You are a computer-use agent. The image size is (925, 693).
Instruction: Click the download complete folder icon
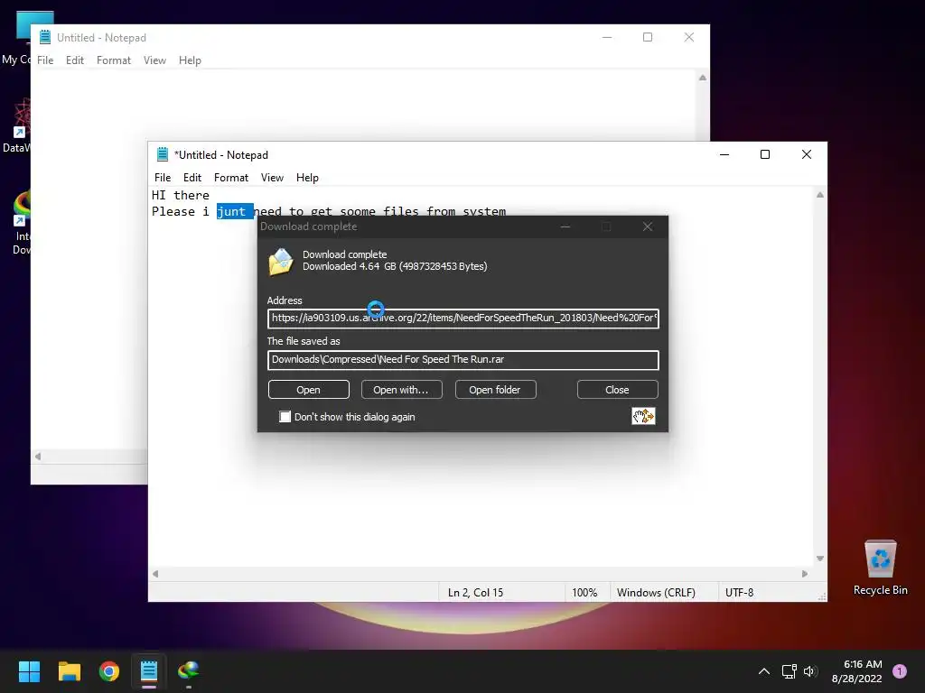click(x=281, y=261)
